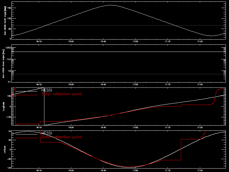Click 17:30 time label under Latitude plot
Viewport: 229px width, 172px height.
point(200,171)
